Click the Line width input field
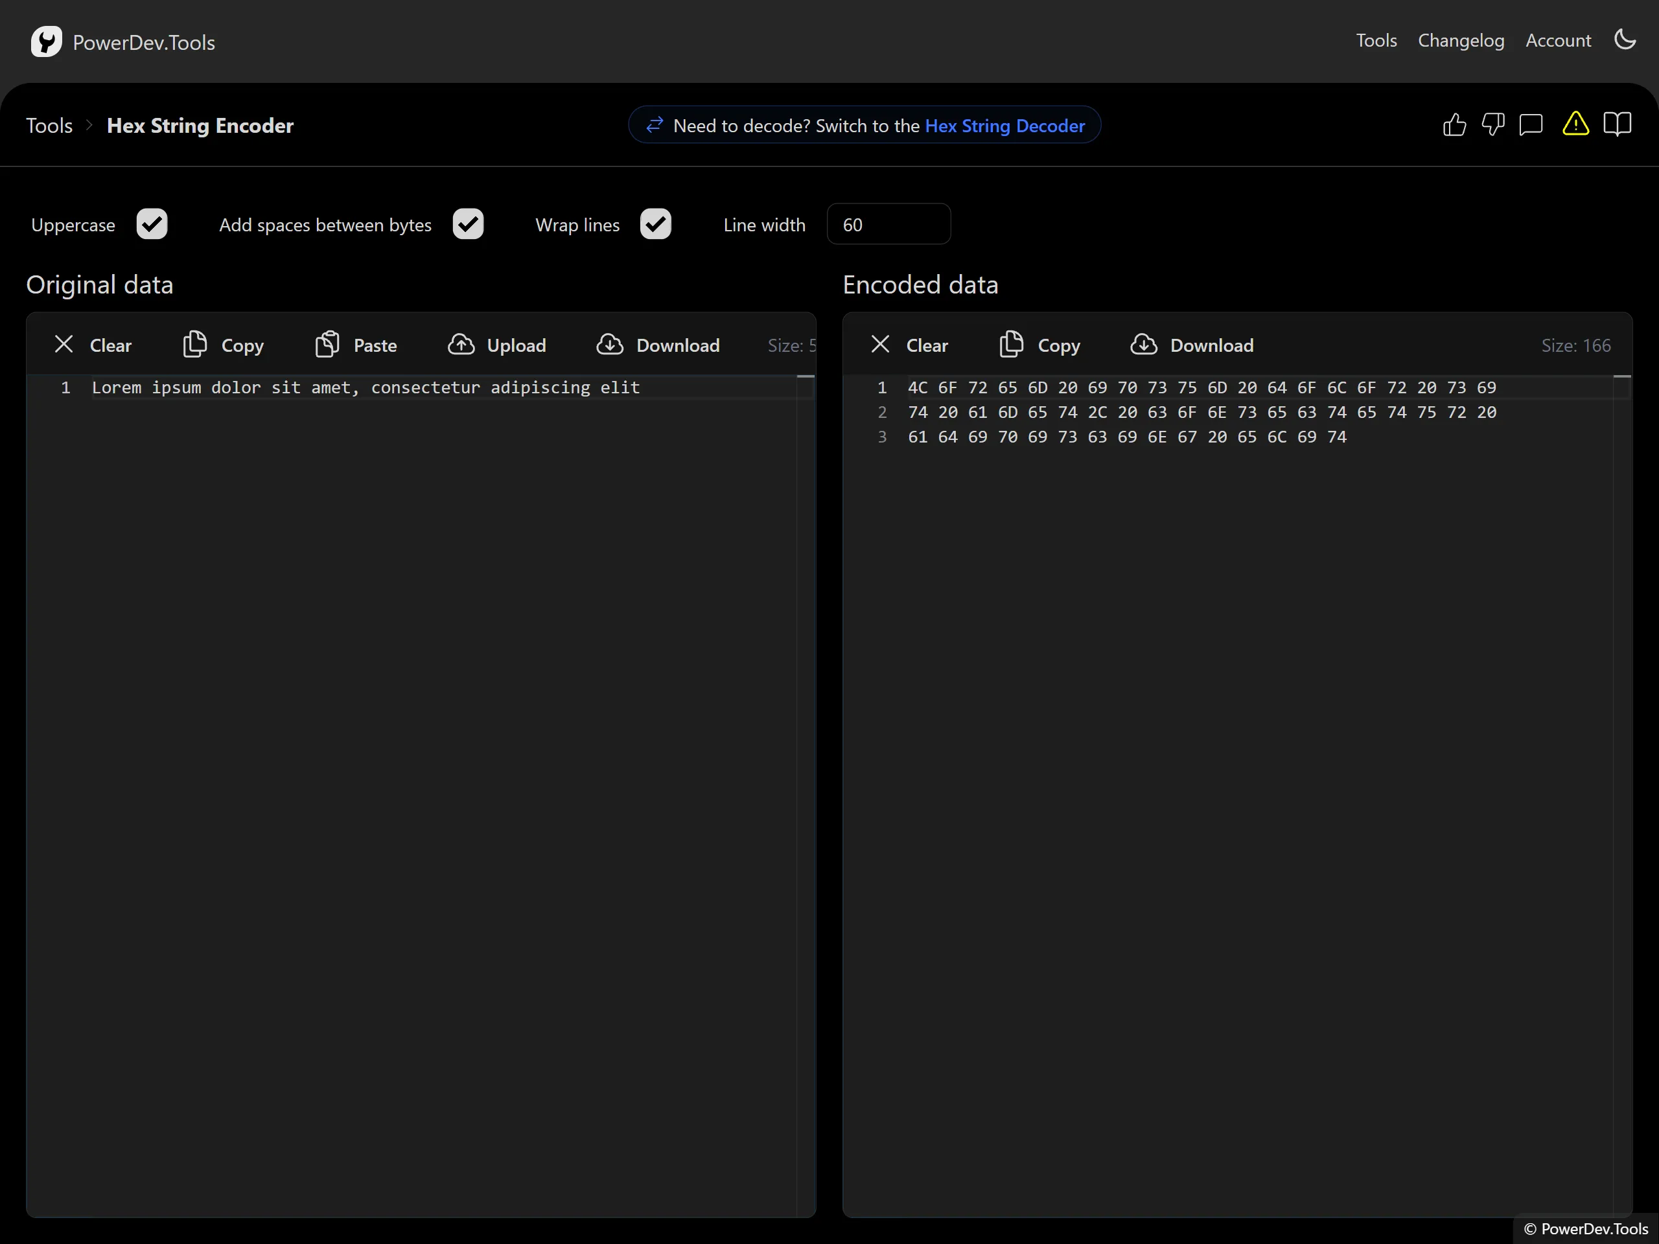Viewport: 1659px width, 1244px height. [x=888, y=224]
